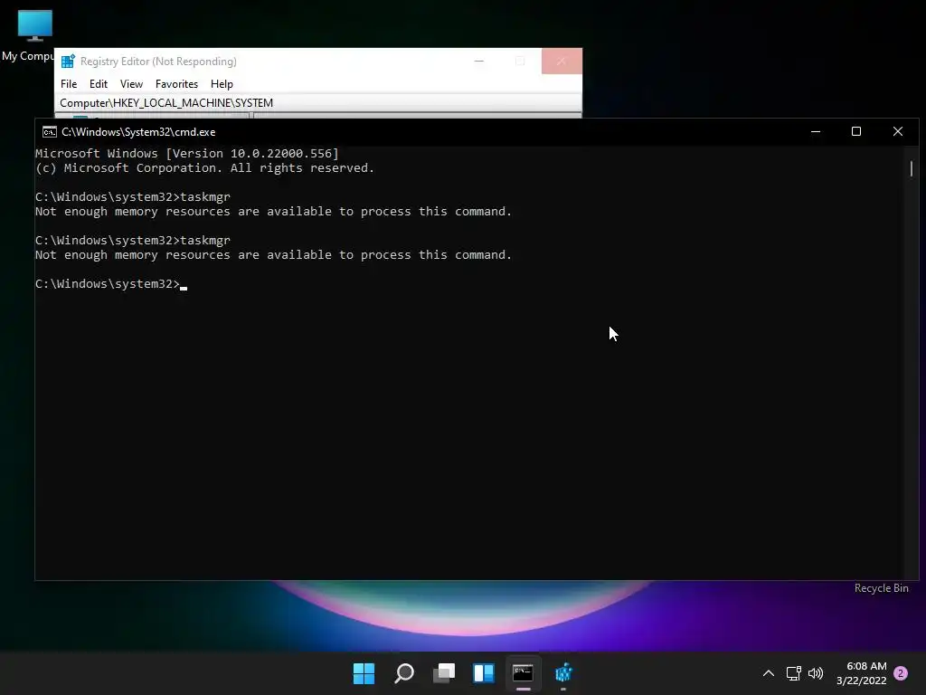Click the Microsoft Windows version line
The image size is (926, 695).
187,154
